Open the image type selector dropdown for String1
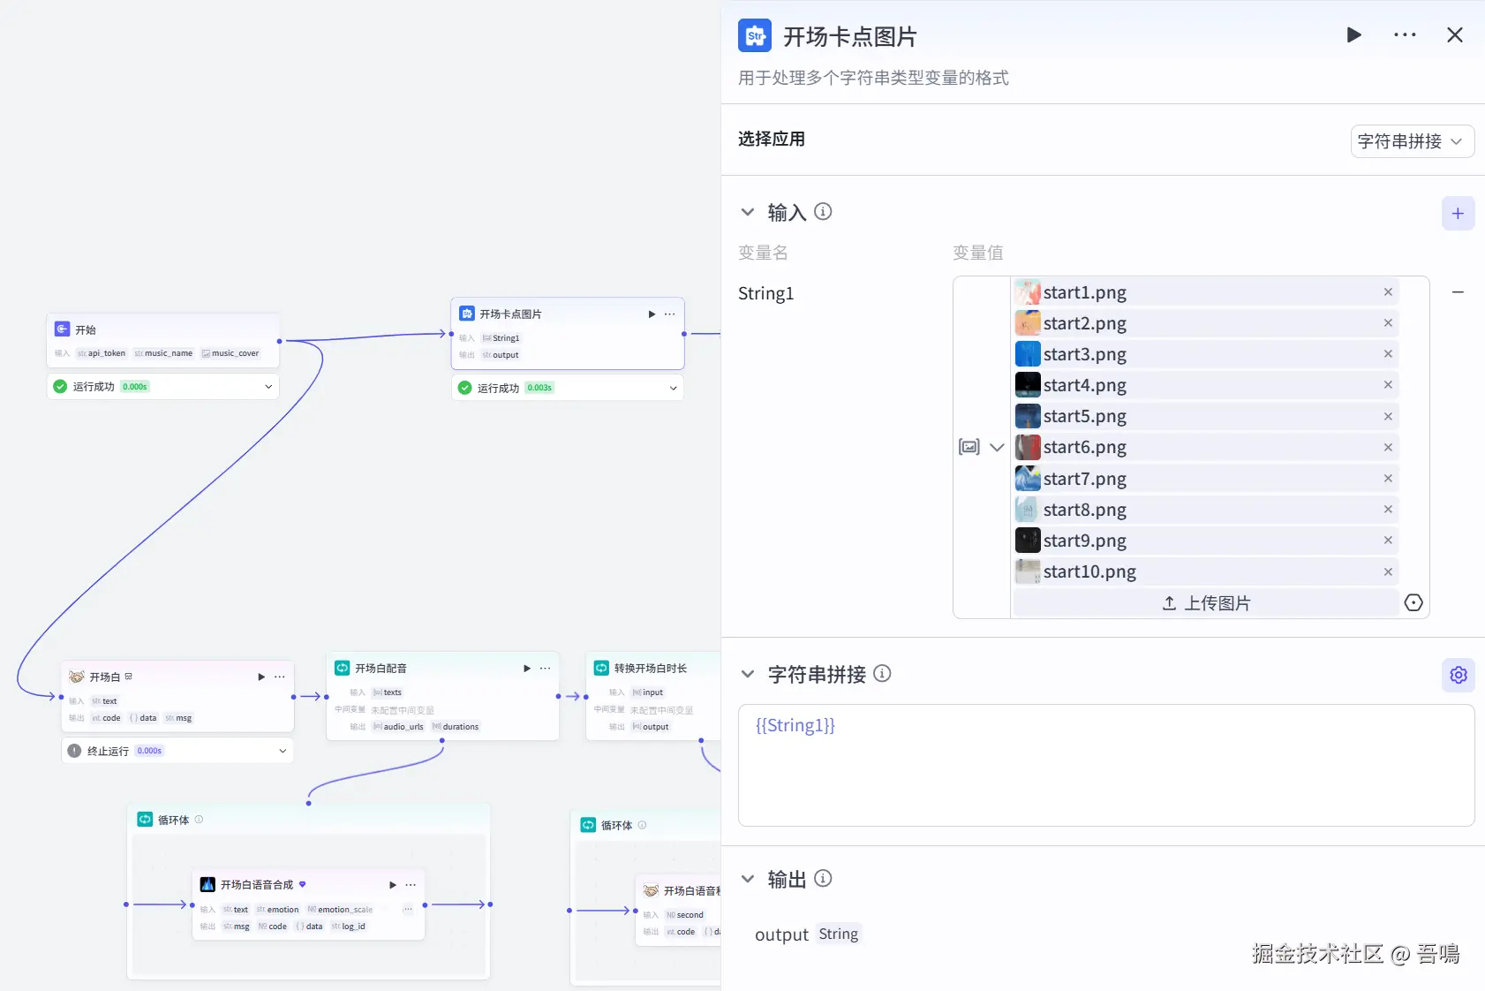The height and width of the screenshot is (991, 1485). coord(982,447)
